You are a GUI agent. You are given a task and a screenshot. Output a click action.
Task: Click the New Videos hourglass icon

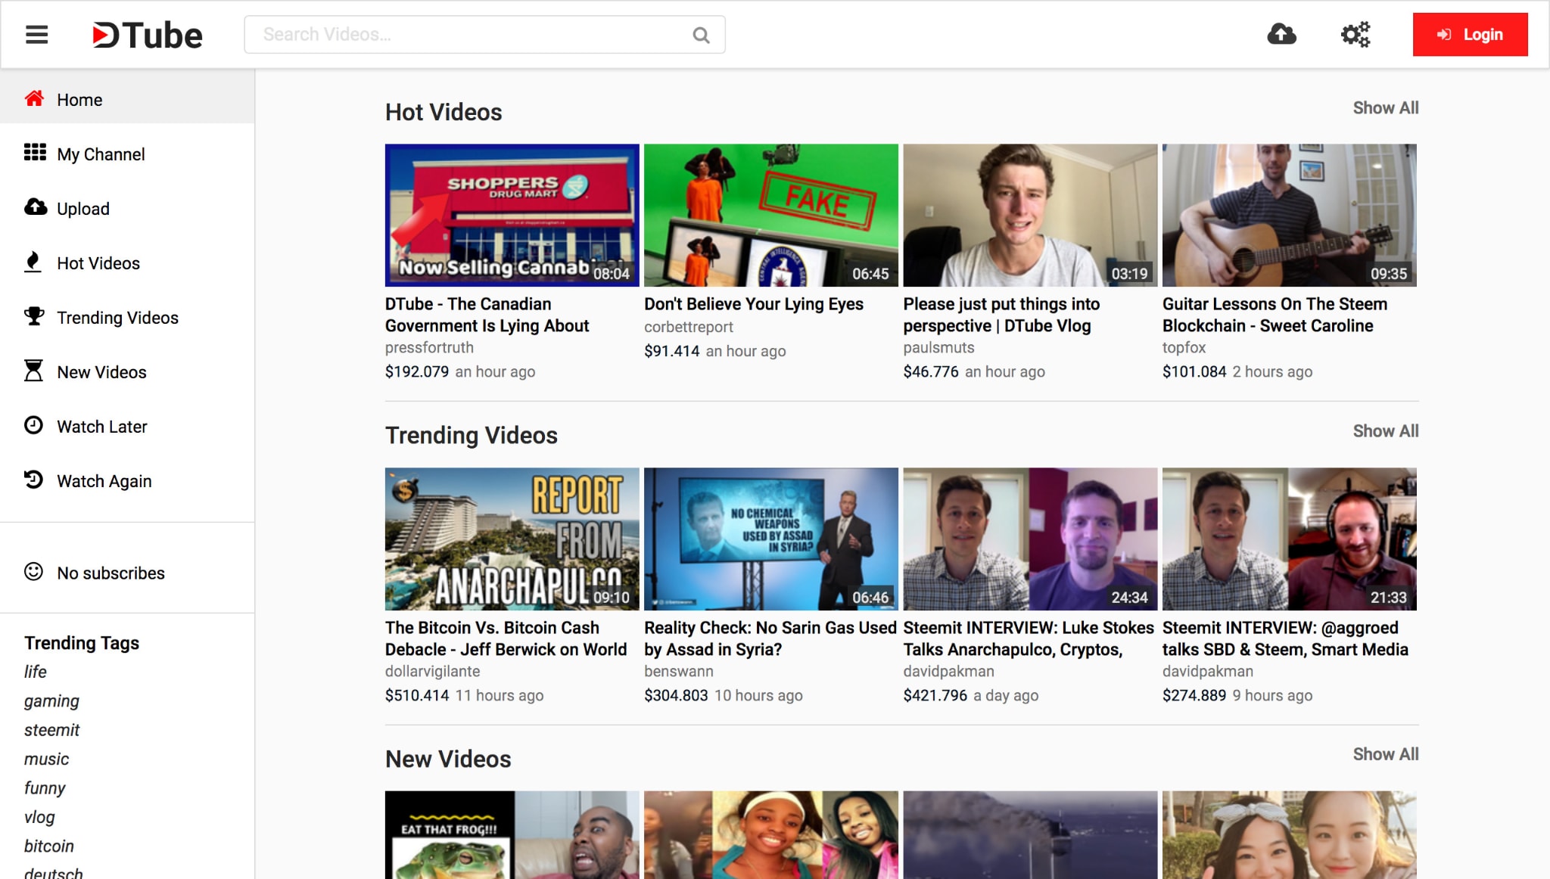(x=33, y=371)
